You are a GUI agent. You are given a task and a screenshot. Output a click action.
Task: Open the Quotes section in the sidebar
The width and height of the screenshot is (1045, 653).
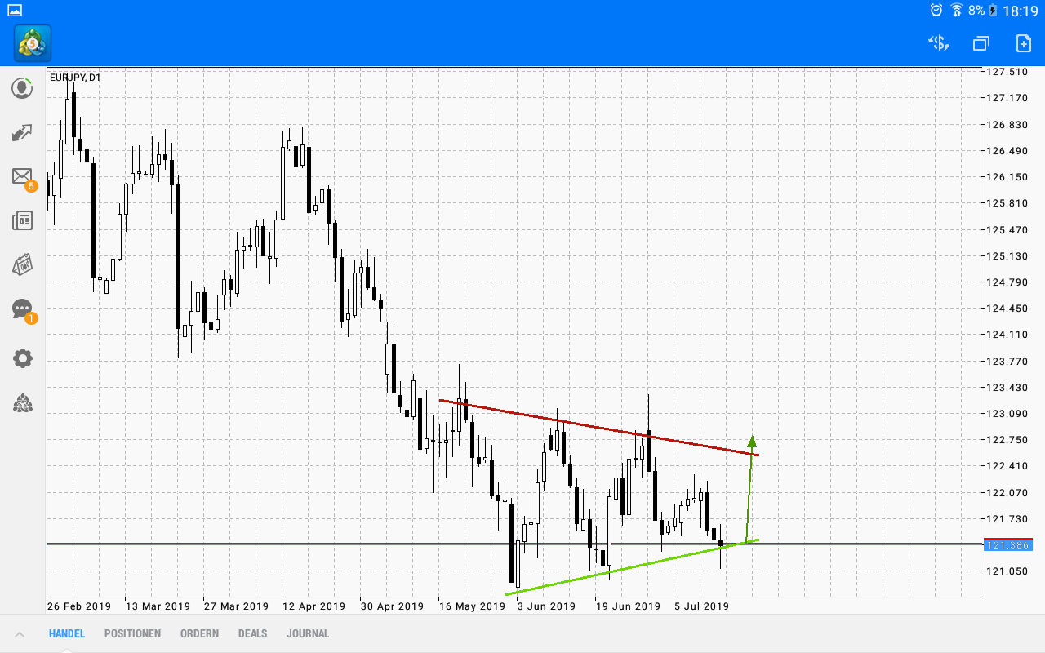coord(22,87)
